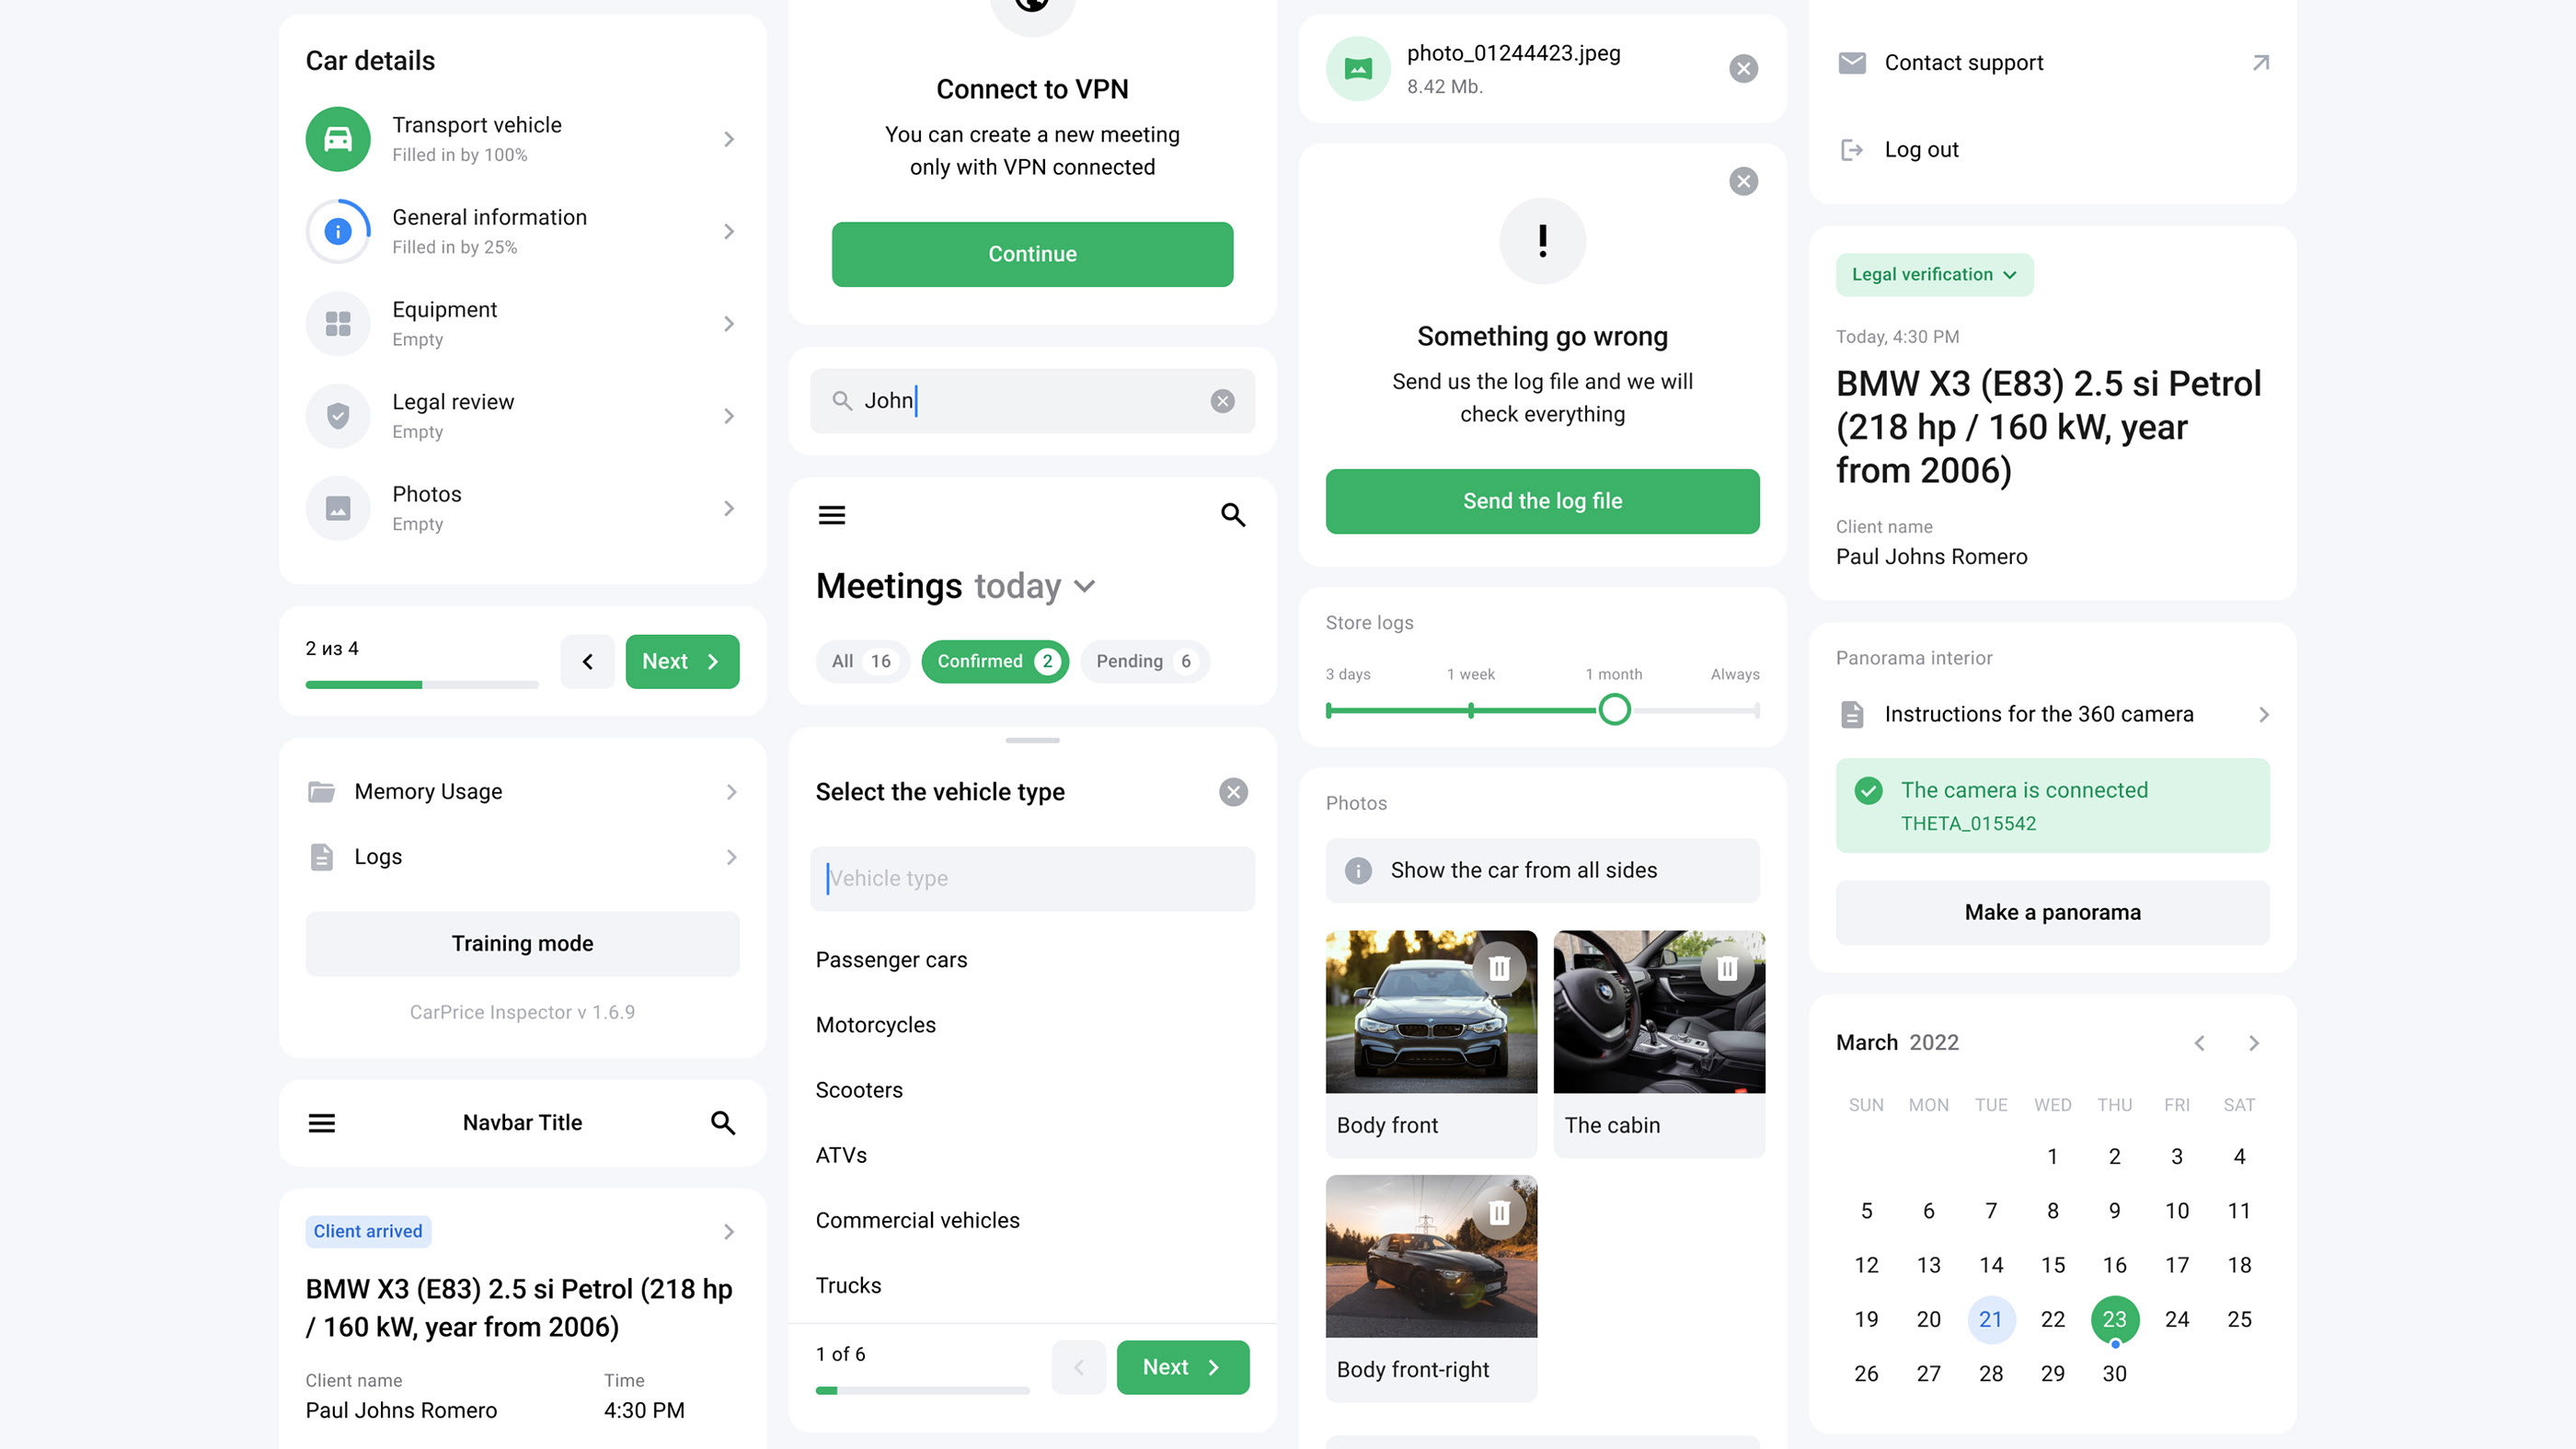This screenshot has height=1449, width=2576.
Task: Click the Make a panorama button
Action: point(2052,912)
